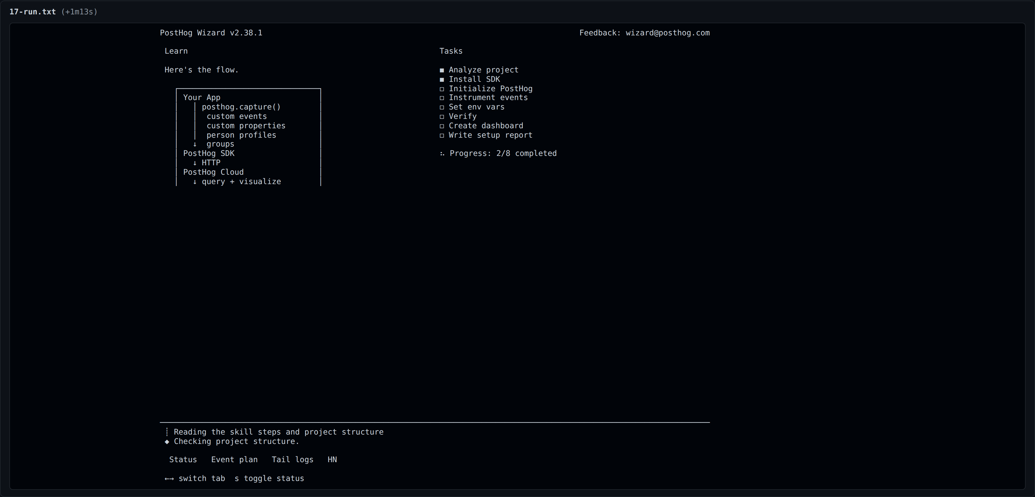Image resolution: width=1035 pixels, height=497 pixels.
Task: Click the Tasks panel heading
Action: (x=451, y=51)
